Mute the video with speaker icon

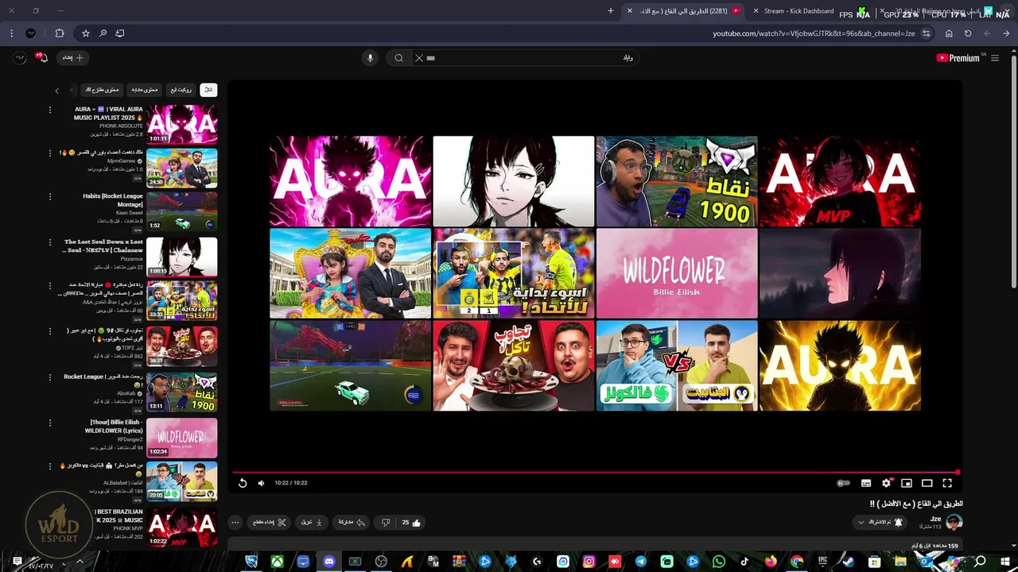coord(261,483)
